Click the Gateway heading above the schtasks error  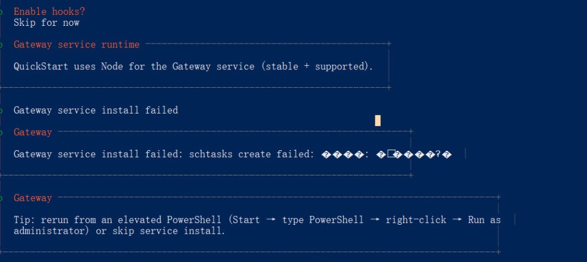click(x=33, y=132)
